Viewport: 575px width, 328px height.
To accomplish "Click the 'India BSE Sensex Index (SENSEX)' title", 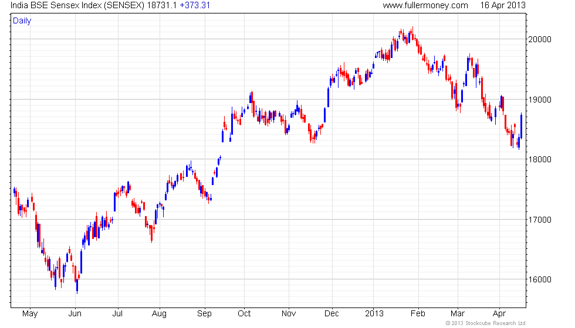I will 77,5.
